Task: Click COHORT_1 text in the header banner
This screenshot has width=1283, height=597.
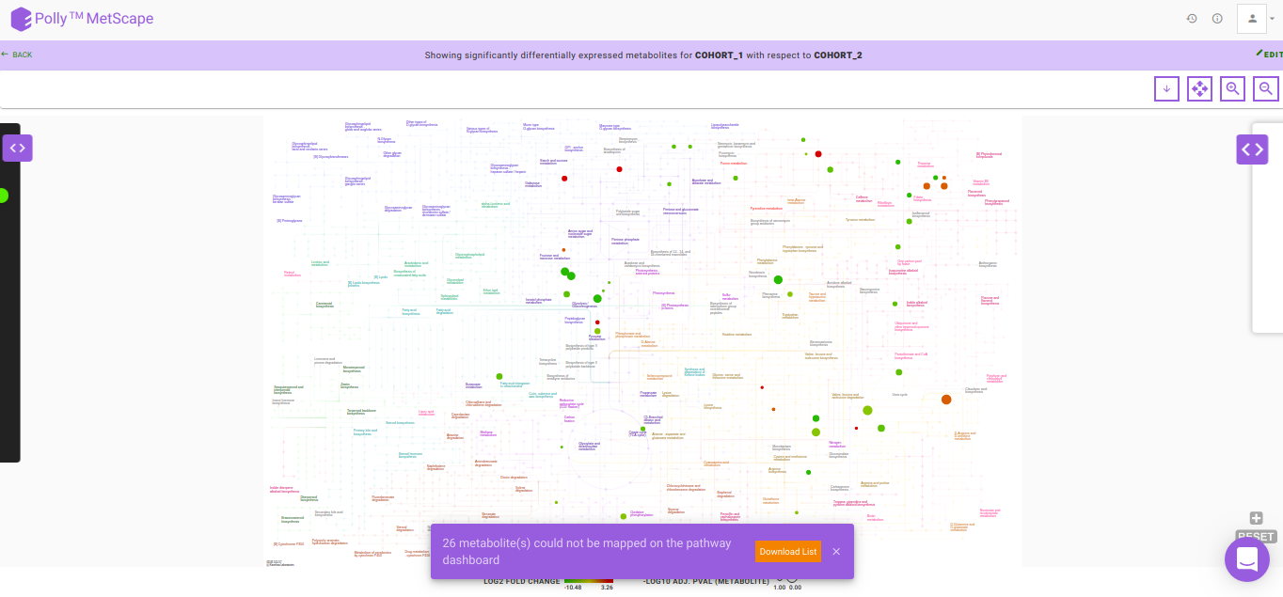Action: pos(720,55)
